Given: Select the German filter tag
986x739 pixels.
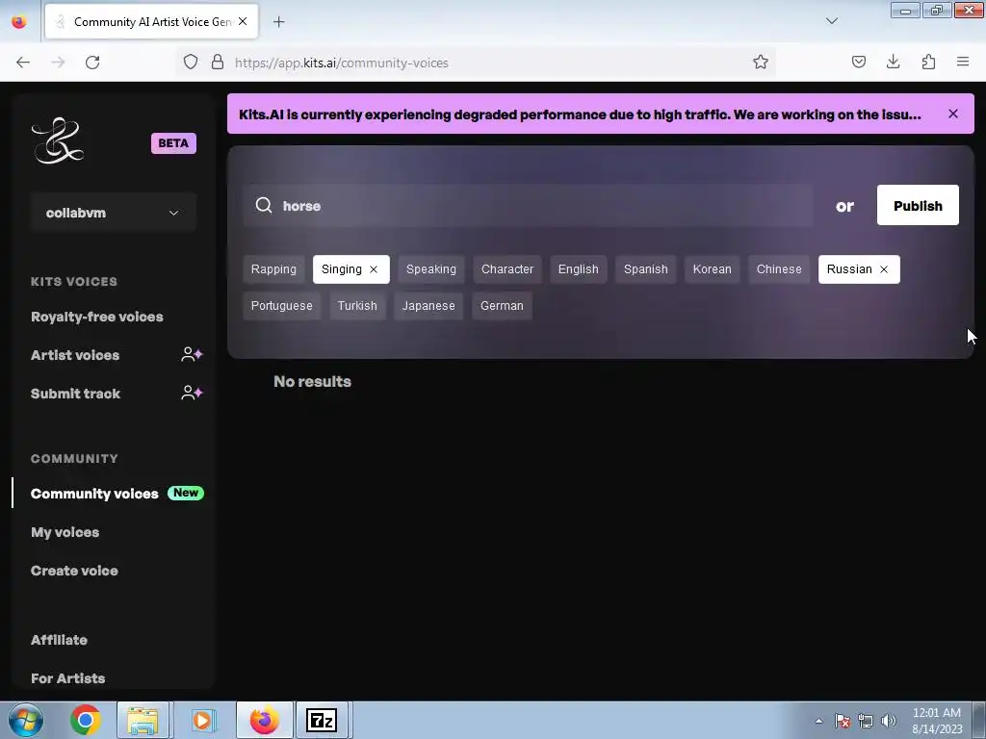Looking at the screenshot, I should click(x=502, y=306).
